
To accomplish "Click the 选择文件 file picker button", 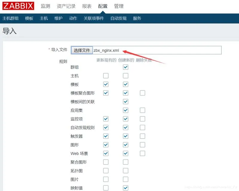I will (82, 50).
